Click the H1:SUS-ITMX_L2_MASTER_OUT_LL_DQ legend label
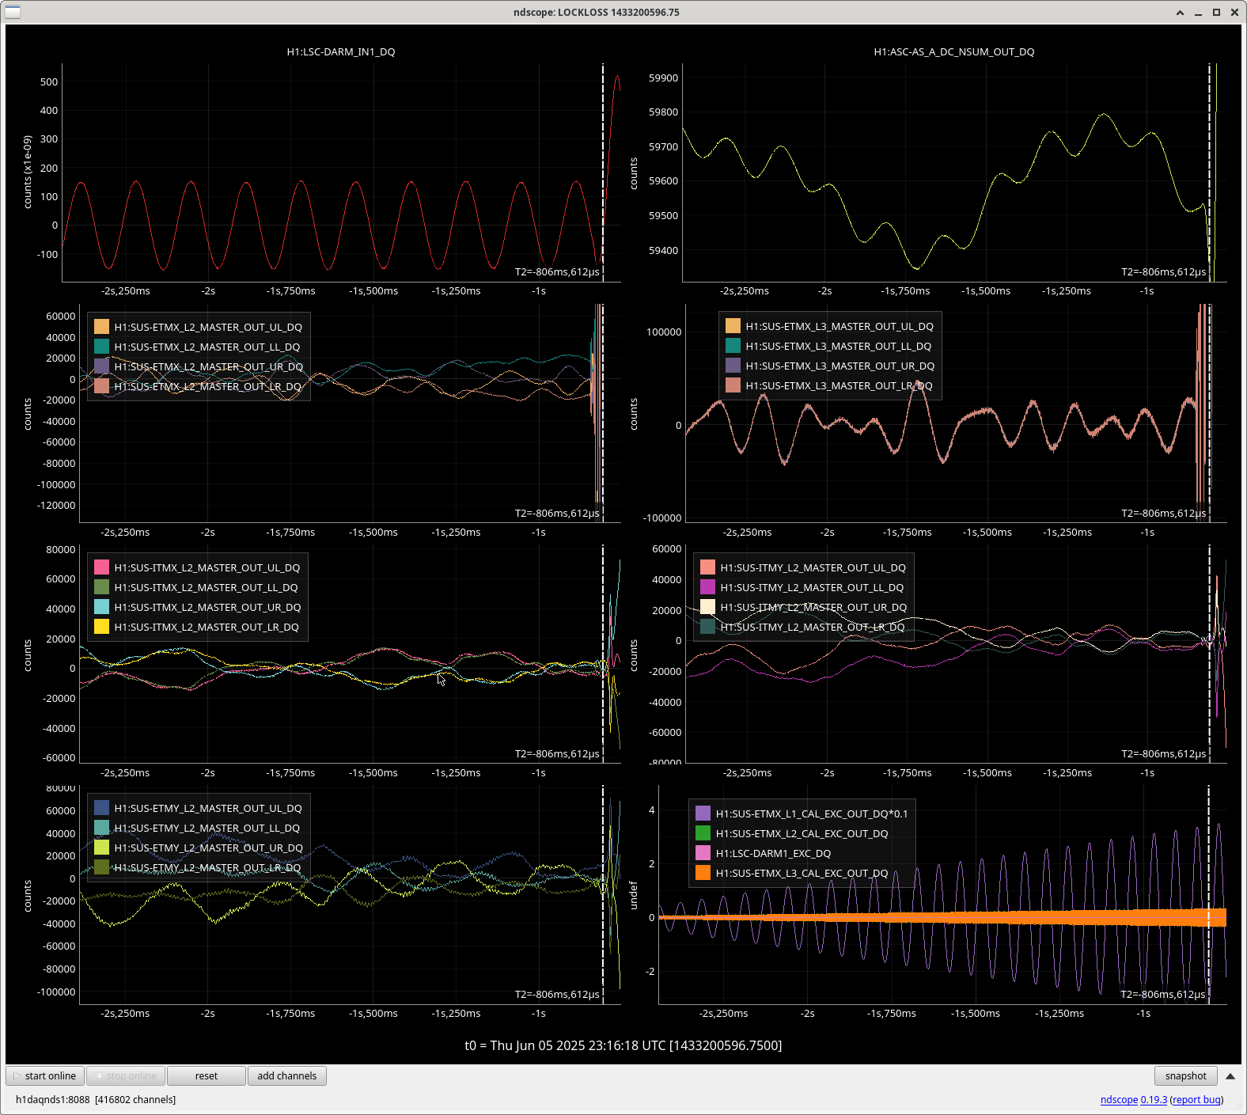 point(206,587)
